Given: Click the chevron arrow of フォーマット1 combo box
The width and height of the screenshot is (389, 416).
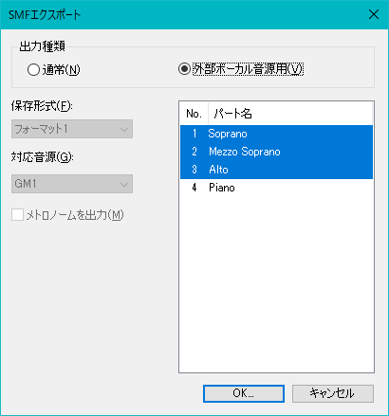Looking at the screenshot, I should 124,129.
